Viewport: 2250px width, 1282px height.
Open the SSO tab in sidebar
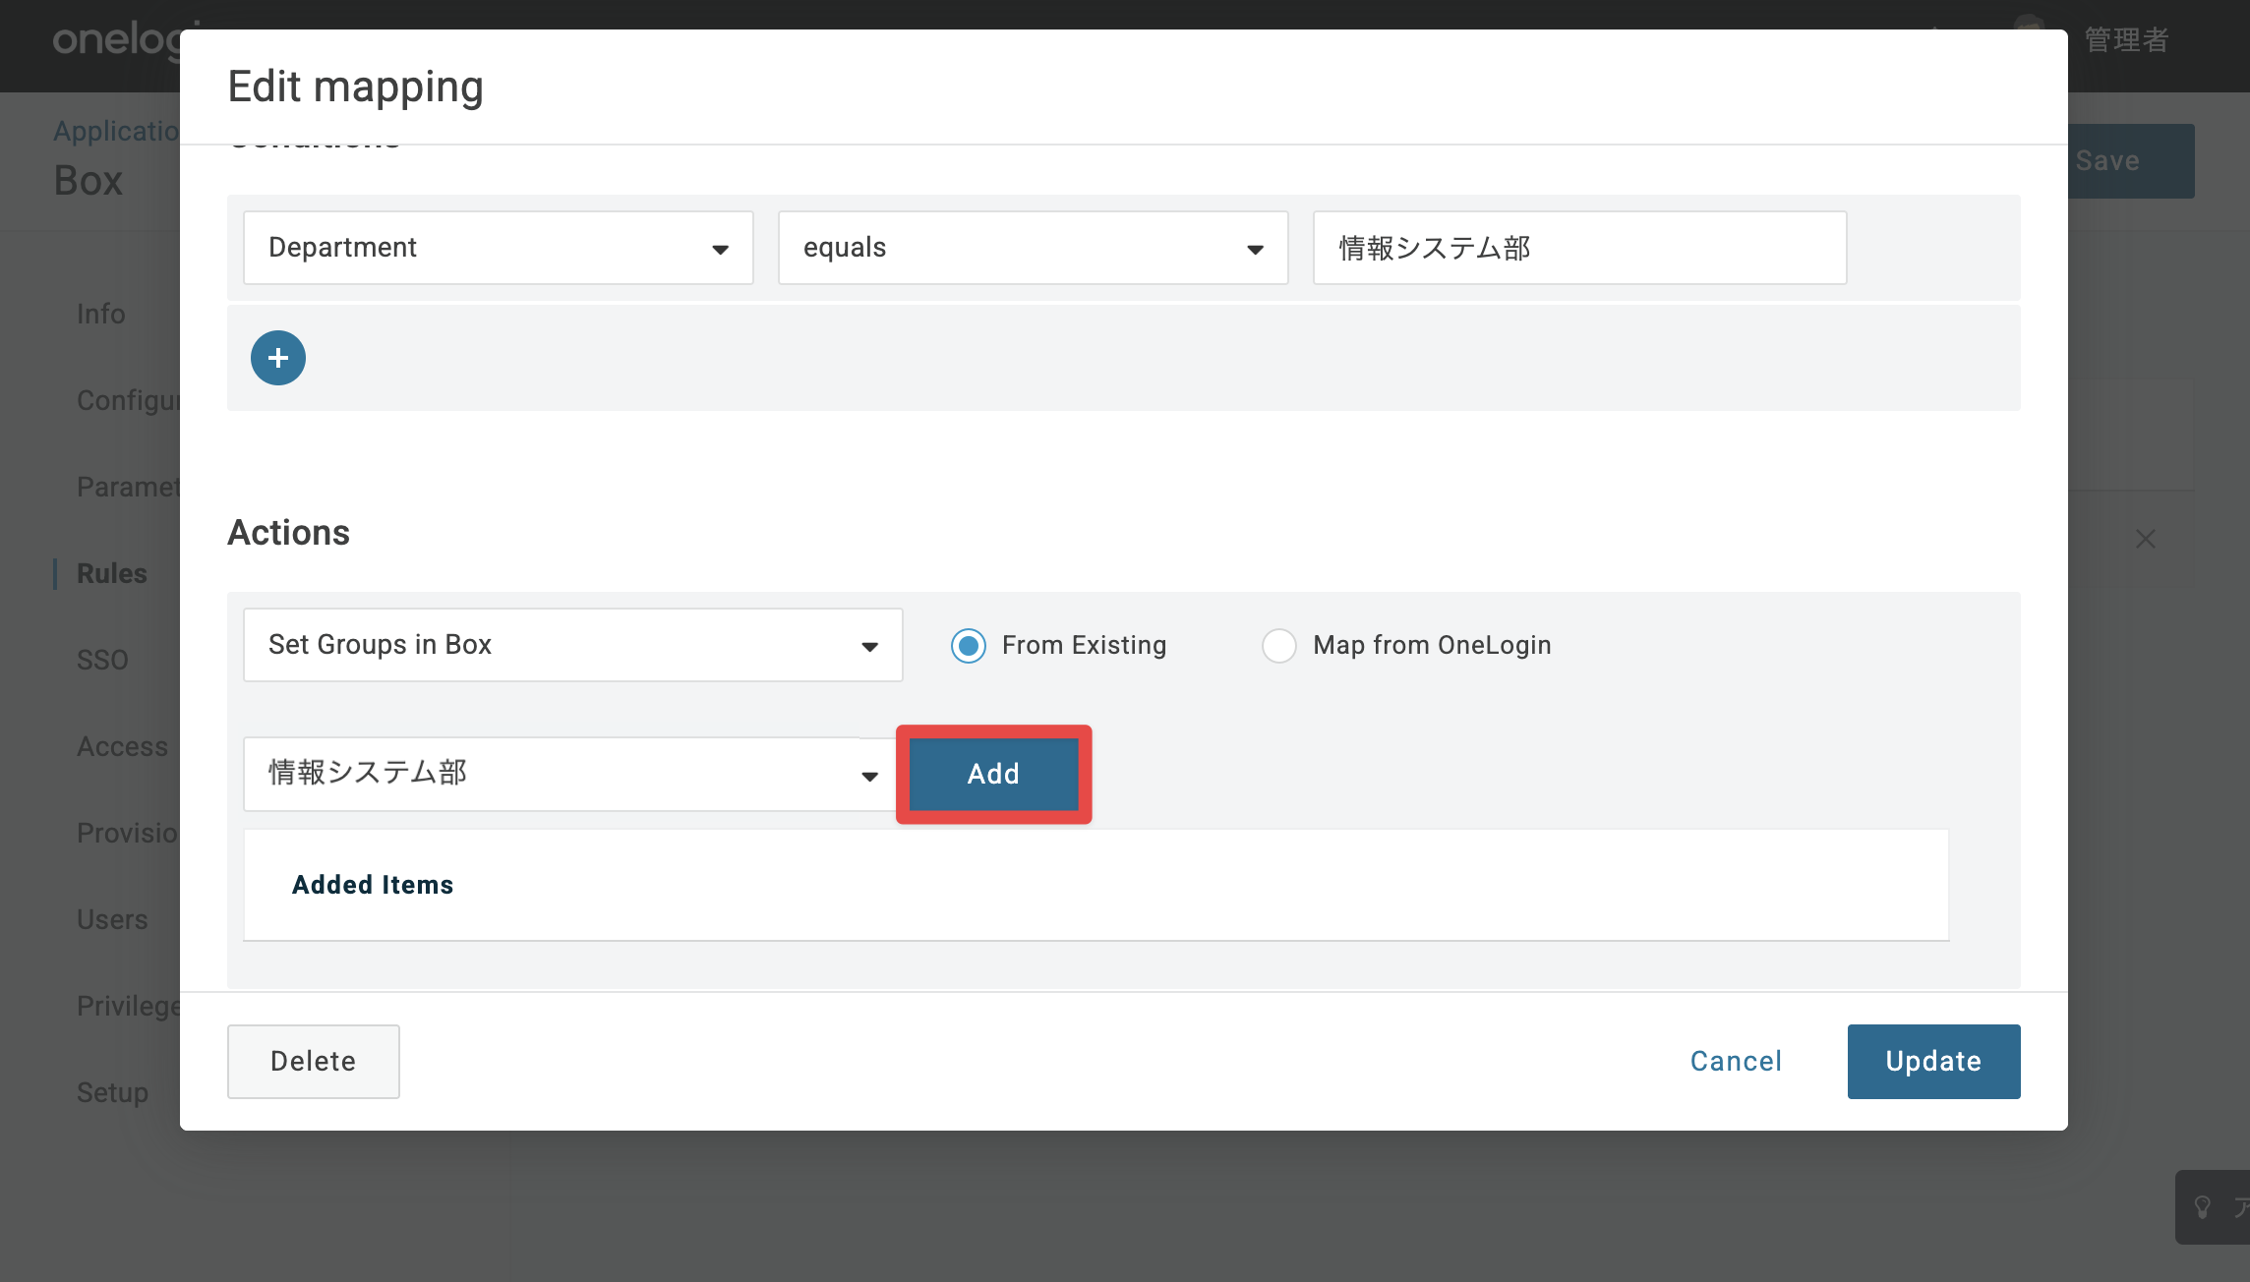coord(103,660)
